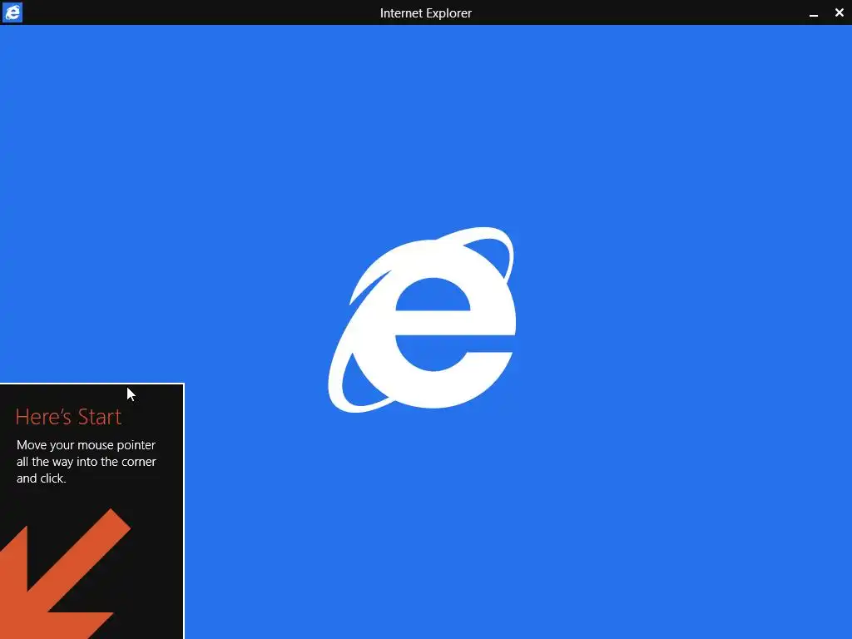852x639 pixels.
Task: Click the Internet Explorer icon in title bar
Action: (x=12, y=12)
